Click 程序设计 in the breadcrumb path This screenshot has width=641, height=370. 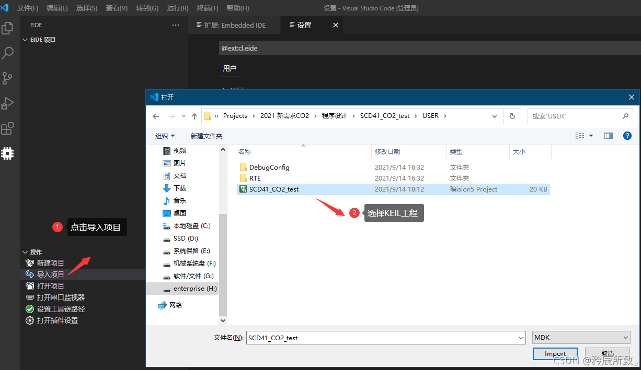pyautogui.click(x=335, y=116)
